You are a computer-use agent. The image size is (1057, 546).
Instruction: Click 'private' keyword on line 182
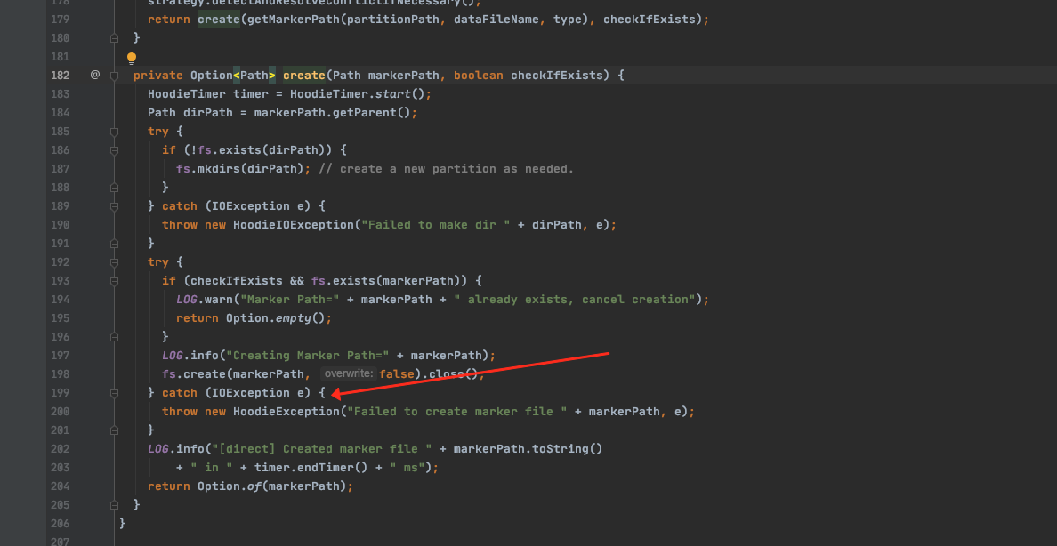point(158,75)
